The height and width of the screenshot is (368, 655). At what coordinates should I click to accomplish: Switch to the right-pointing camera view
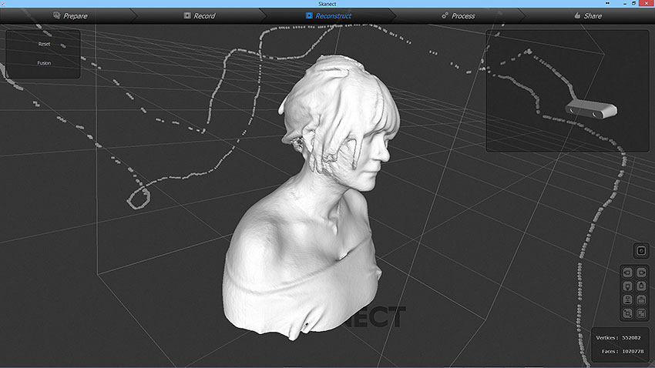pos(641,273)
